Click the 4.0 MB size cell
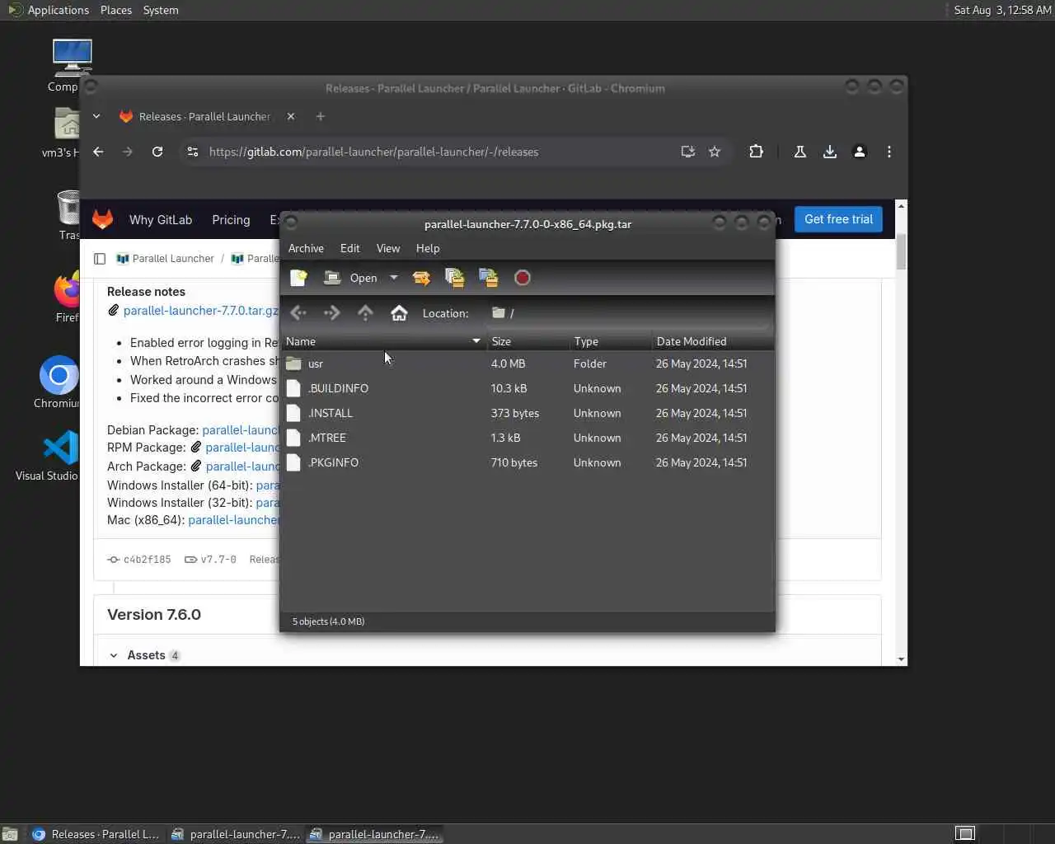Screen dimensions: 1055x844 pyautogui.click(x=508, y=363)
